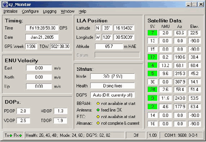
Task: Click the GPS Week field
Action: [x=31, y=46]
